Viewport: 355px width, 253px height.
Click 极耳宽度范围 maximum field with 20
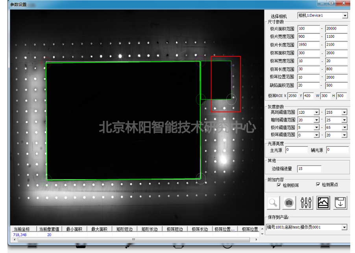pos(336,61)
